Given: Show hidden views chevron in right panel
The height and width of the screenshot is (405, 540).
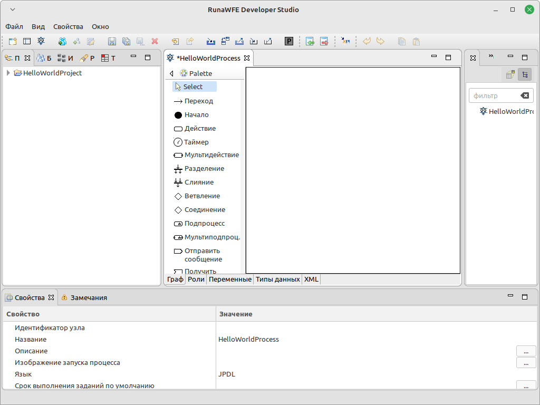Looking at the screenshot, I should tap(491, 56).
